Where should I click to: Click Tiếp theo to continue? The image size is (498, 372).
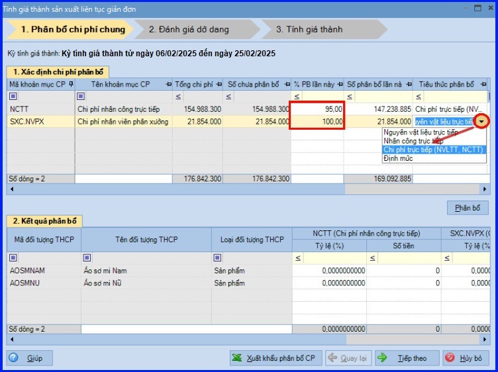(x=405, y=358)
